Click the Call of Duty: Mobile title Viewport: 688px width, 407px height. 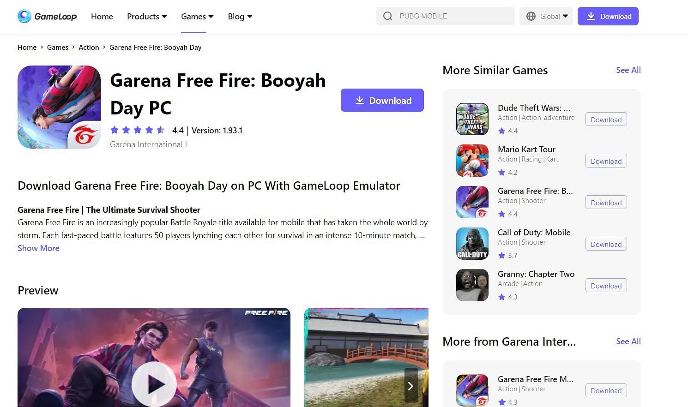pos(534,233)
